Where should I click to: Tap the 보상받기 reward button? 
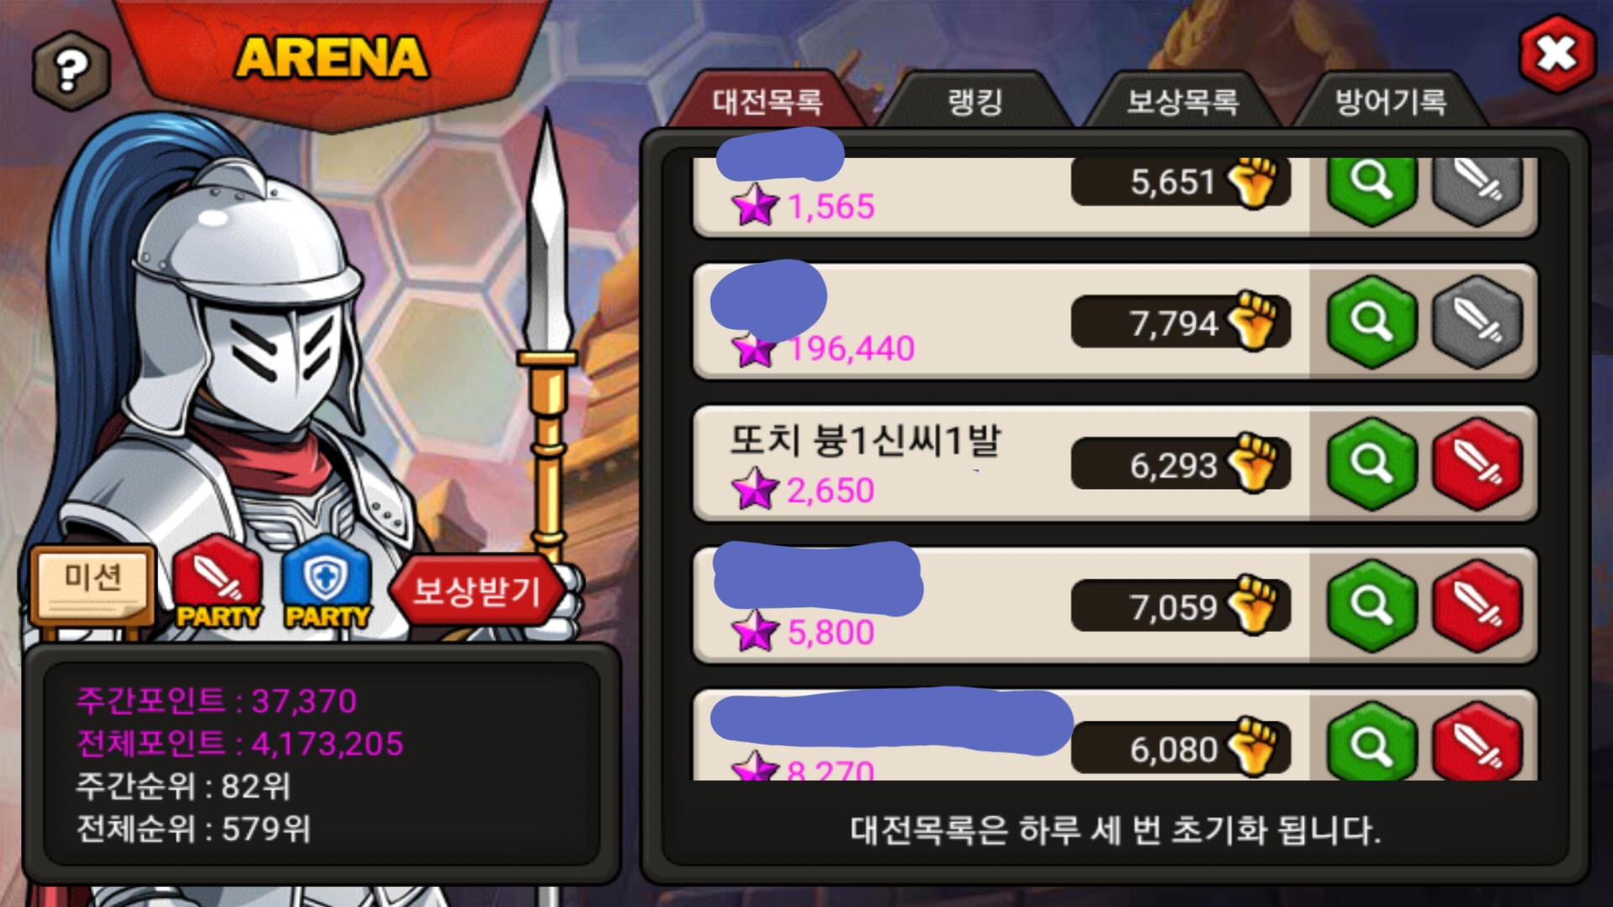[476, 590]
